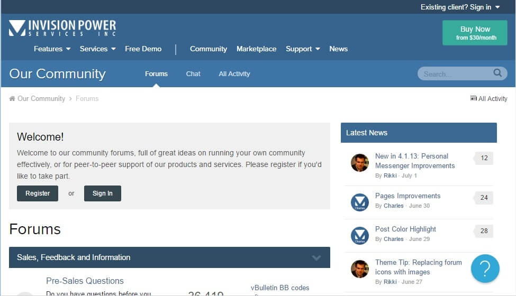The image size is (516, 296).
Task: Click Charles avatar beside Post Color Highlight
Action: pyautogui.click(x=360, y=236)
